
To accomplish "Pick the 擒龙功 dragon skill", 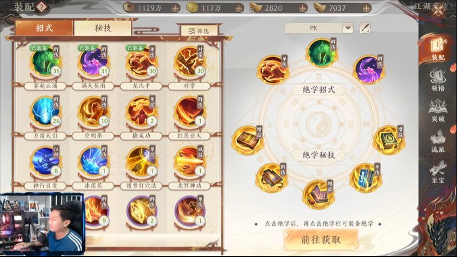I will [141, 112].
